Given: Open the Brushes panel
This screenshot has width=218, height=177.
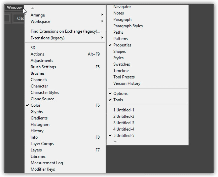Looking at the screenshot, I should click(65, 73).
